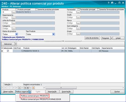Open the Exportação button

(x=66, y=92)
